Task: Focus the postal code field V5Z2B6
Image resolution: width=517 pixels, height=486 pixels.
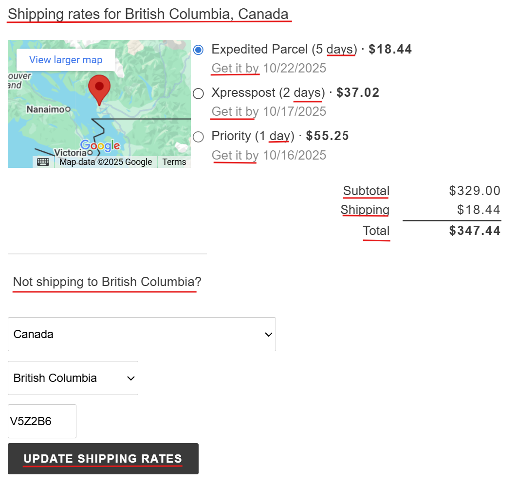Action: pyautogui.click(x=42, y=421)
